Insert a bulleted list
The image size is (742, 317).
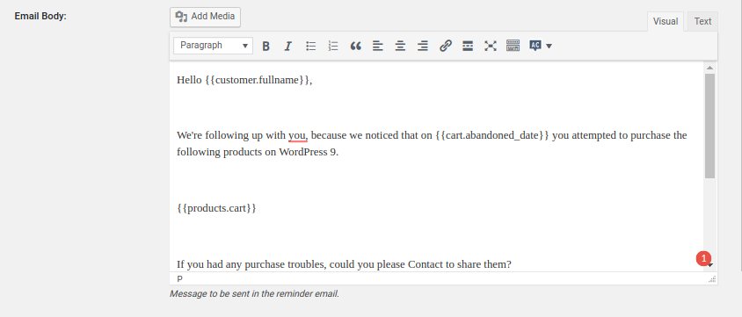click(x=310, y=46)
